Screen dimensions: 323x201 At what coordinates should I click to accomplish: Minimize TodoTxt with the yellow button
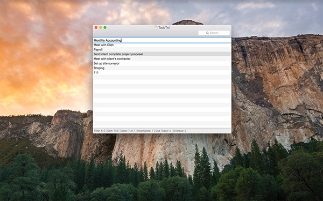(x=101, y=27)
